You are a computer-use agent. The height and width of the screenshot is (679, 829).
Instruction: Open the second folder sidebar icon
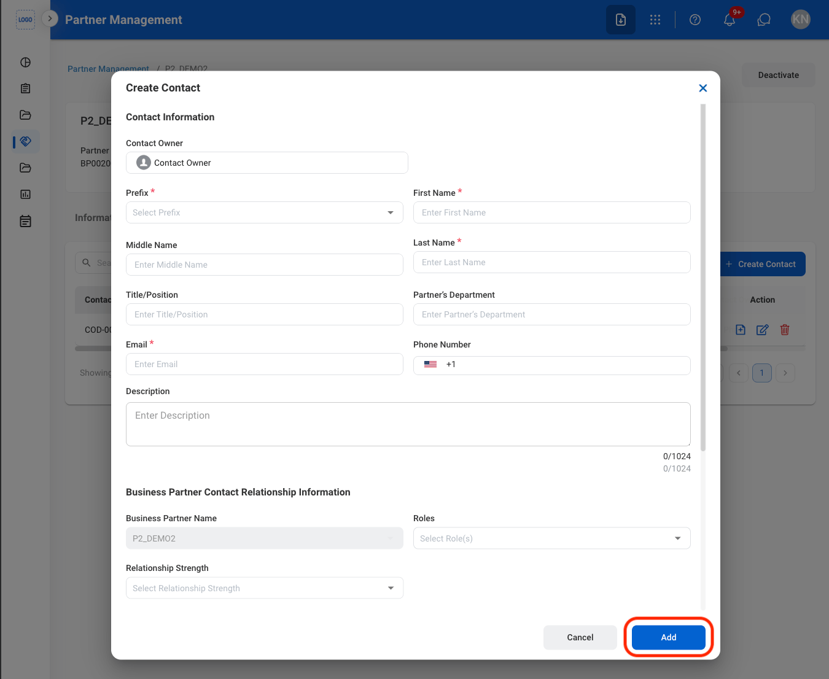pos(25,168)
